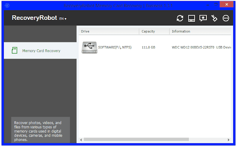Click the WDC WD12 00BEVS-22RST0 information text
This screenshot has width=237, height=147.
(x=201, y=48)
